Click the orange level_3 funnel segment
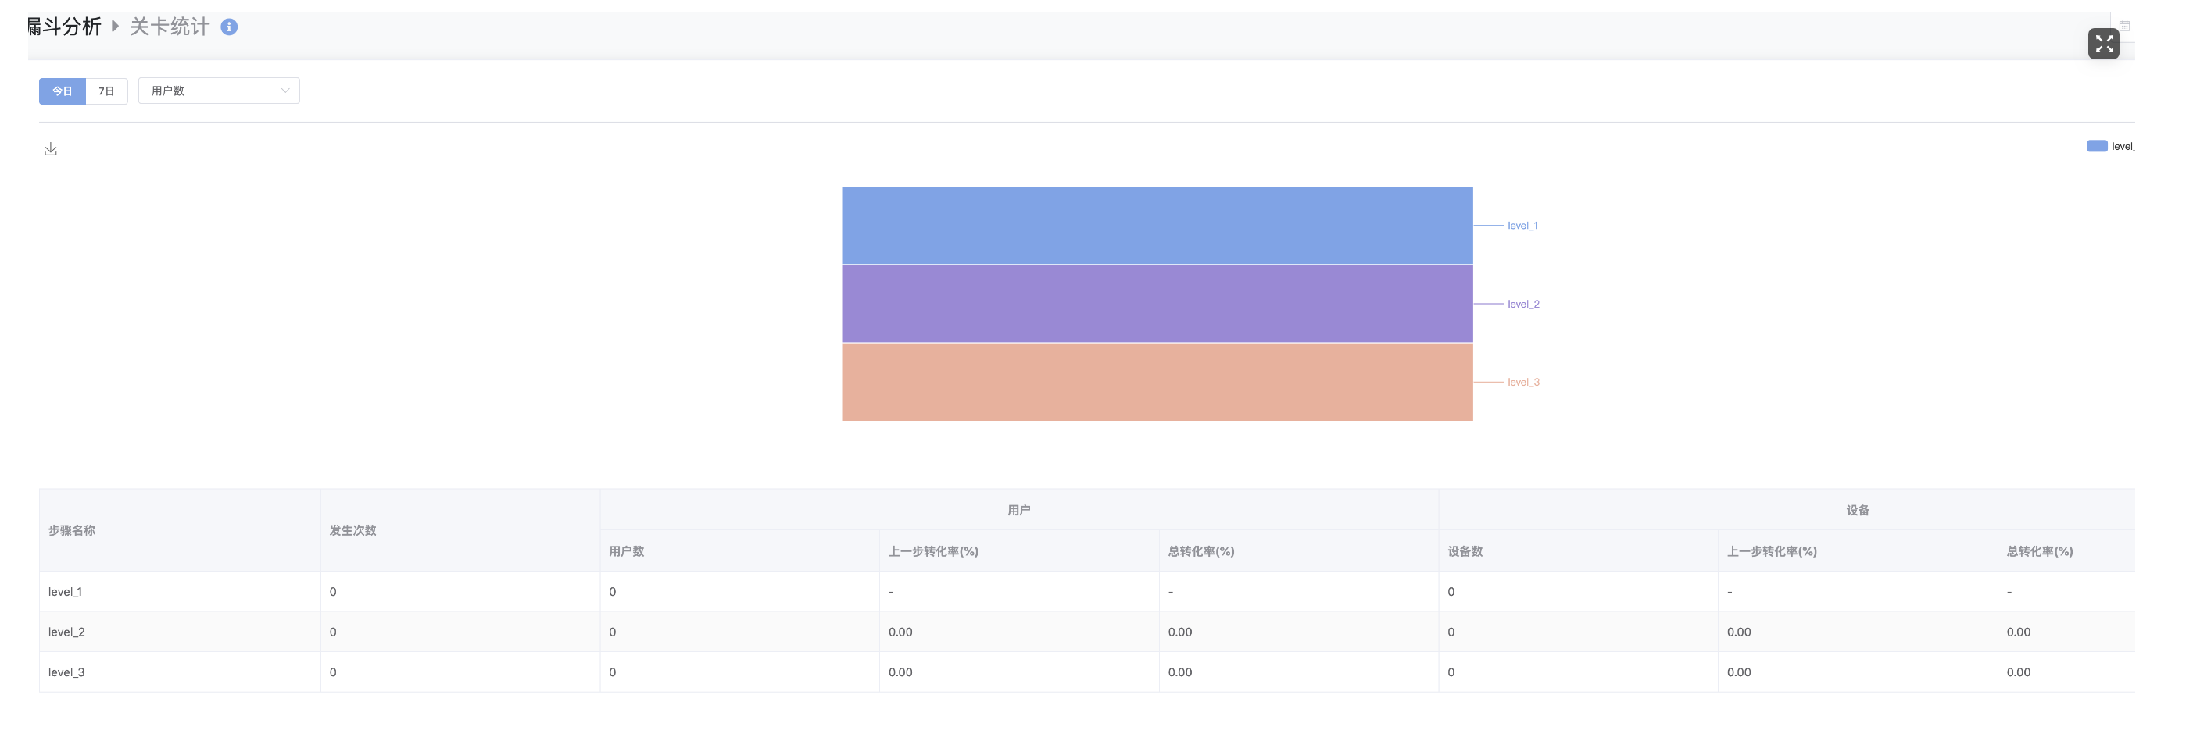This screenshot has width=2193, height=734. pos(1157,382)
